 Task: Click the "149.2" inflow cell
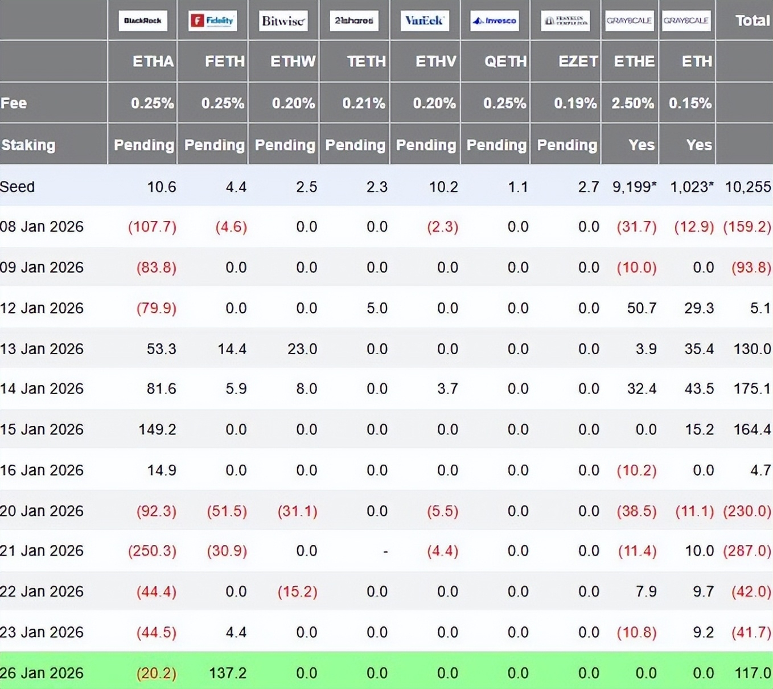(158, 429)
